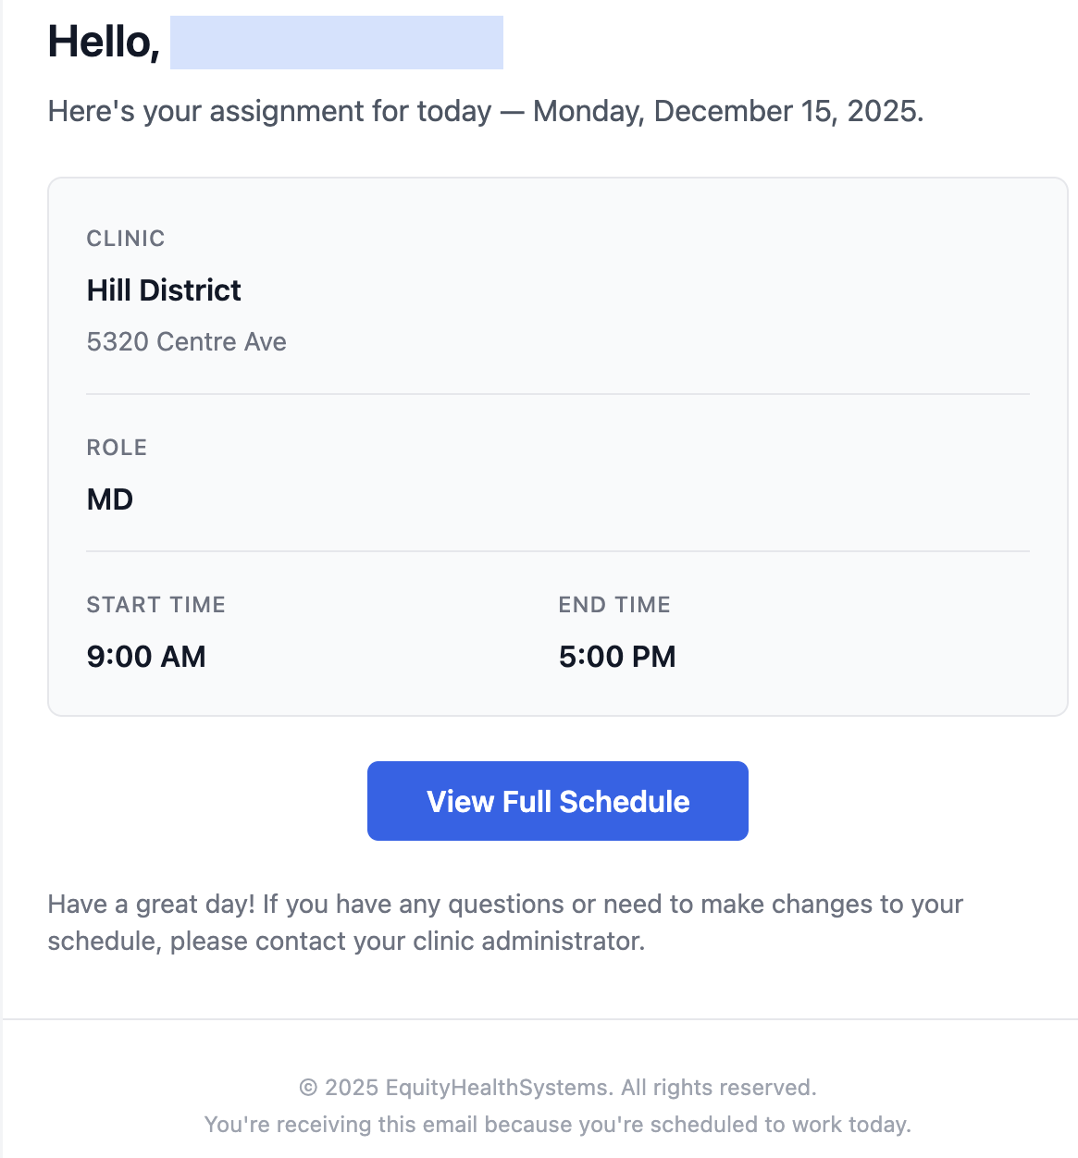Click the END TIME label
Image resolution: width=1078 pixels, height=1158 pixels.
point(614,605)
